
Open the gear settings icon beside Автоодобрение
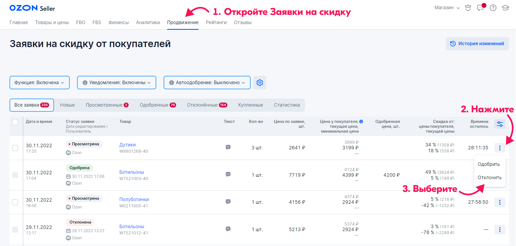point(260,83)
